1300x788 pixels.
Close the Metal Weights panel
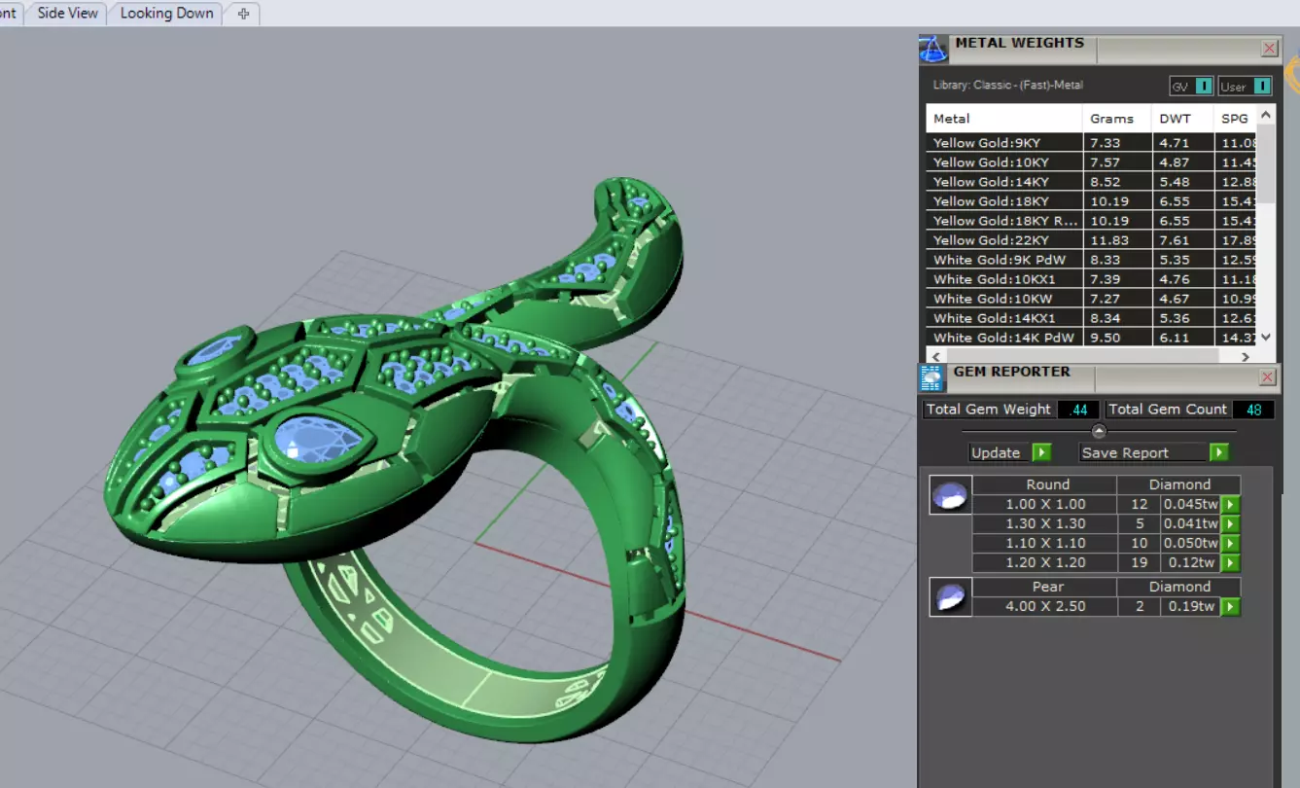click(x=1269, y=48)
